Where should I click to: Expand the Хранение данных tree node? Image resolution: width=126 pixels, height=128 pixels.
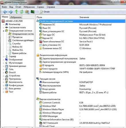pyautogui.click(x=3, y=66)
